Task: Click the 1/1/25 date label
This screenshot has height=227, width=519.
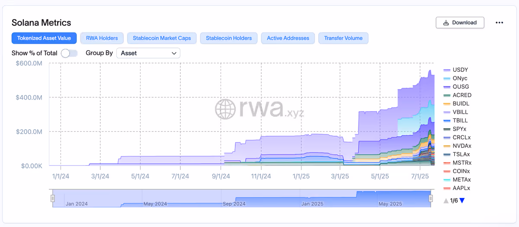Action: pos(301,176)
